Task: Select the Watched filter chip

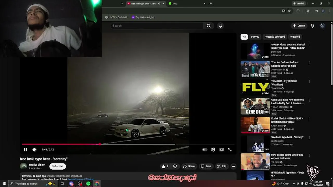Action: tap(295, 37)
